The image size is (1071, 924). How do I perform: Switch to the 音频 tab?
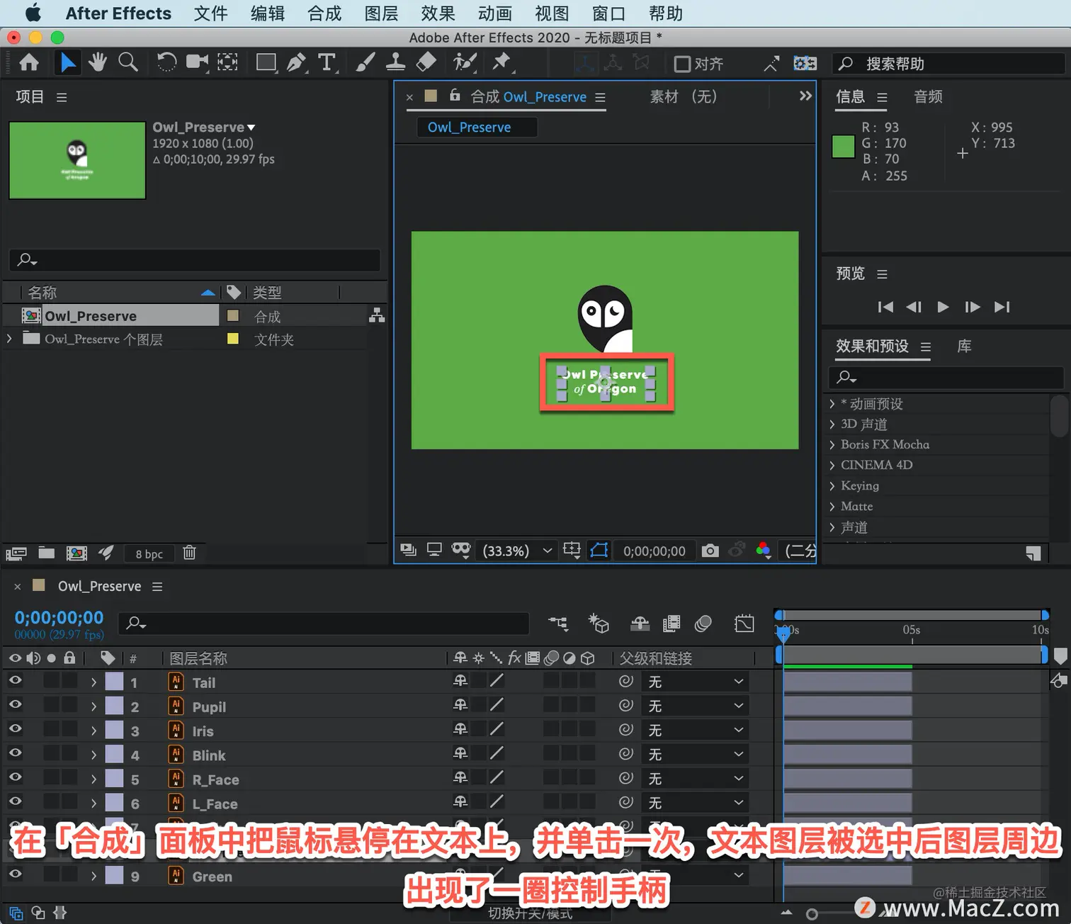point(928,97)
